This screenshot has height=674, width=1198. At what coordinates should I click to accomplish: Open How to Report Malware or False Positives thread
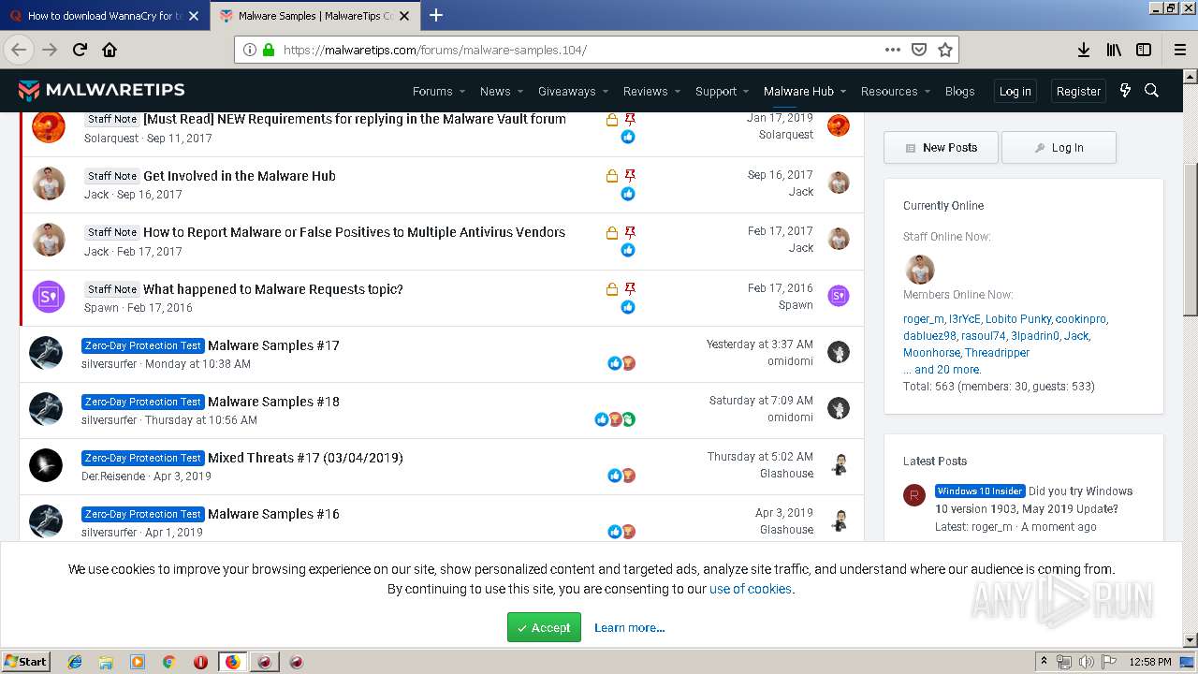[354, 232]
